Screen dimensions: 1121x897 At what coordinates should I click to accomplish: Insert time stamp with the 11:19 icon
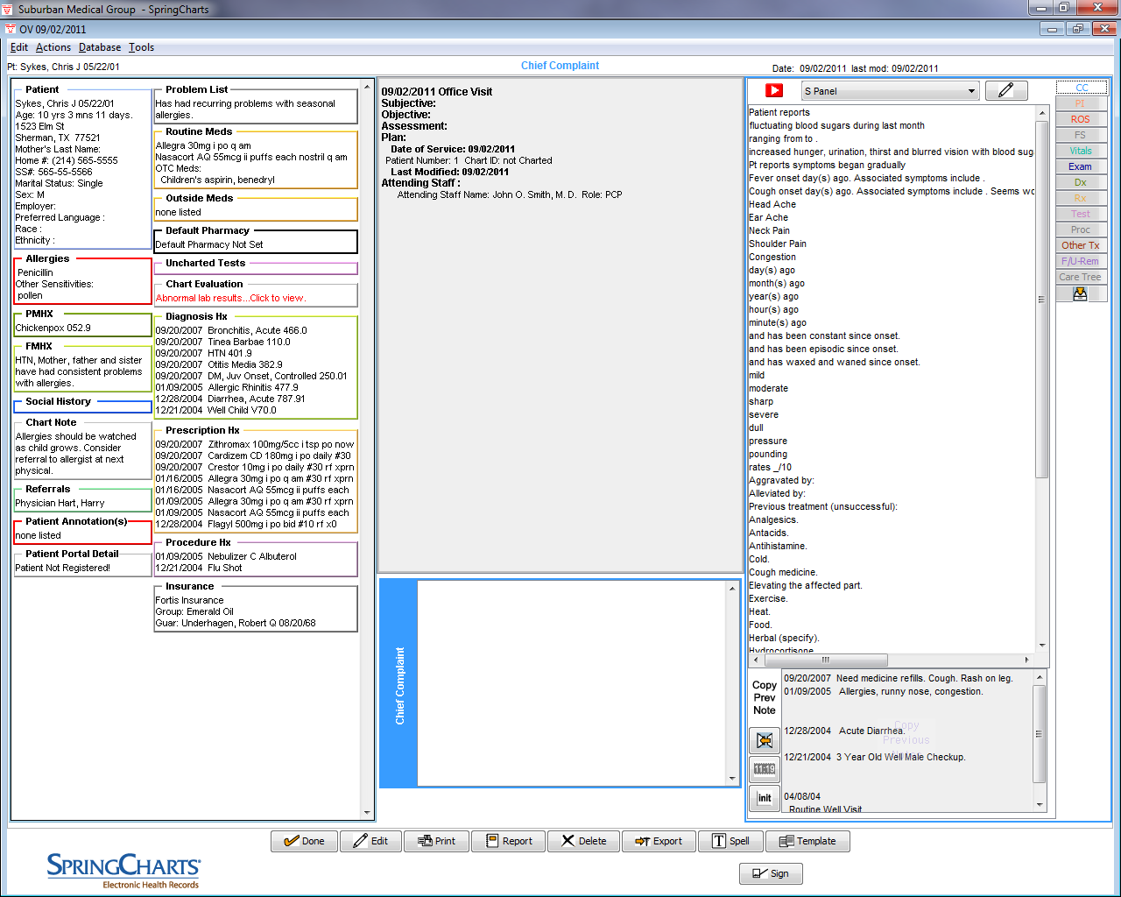pyautogui.click(x=765, y=769)
